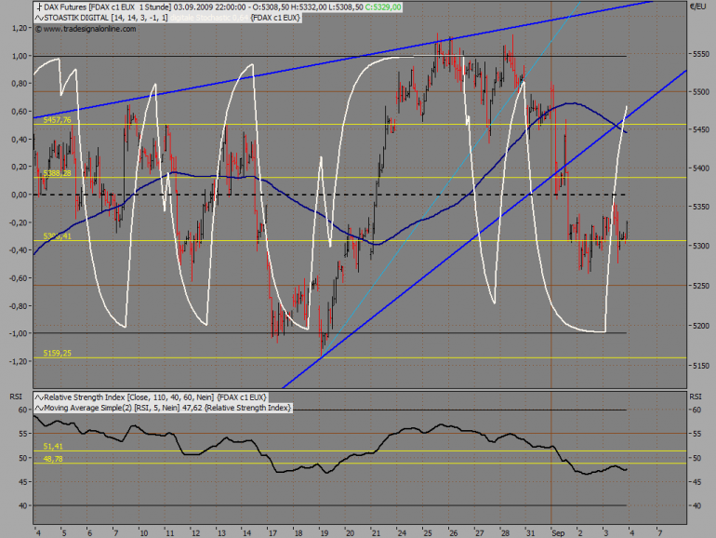Click the 31 date label on time axis
The image size is (716, 538).
(531, 533)
